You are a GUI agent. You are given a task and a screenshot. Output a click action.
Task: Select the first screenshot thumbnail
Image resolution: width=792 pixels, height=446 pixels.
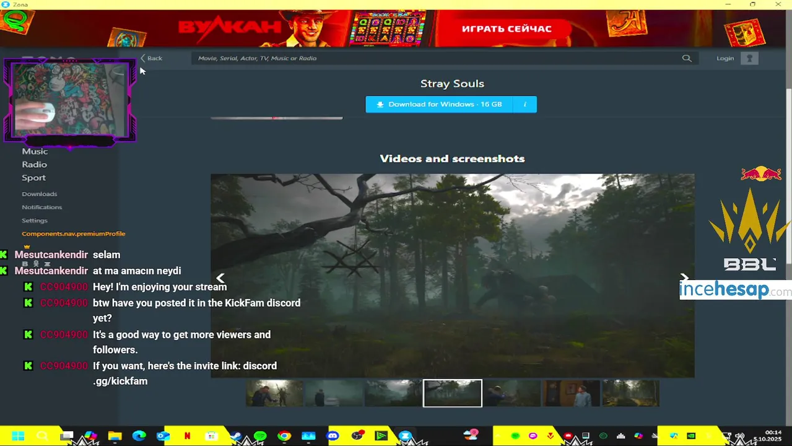pos(274,393)
